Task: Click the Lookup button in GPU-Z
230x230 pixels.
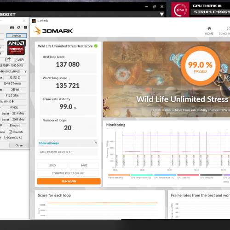Action: (17, 35)
